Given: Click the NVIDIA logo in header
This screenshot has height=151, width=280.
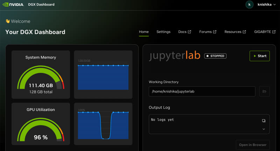Looking at the screenshot, I should 13,5.
